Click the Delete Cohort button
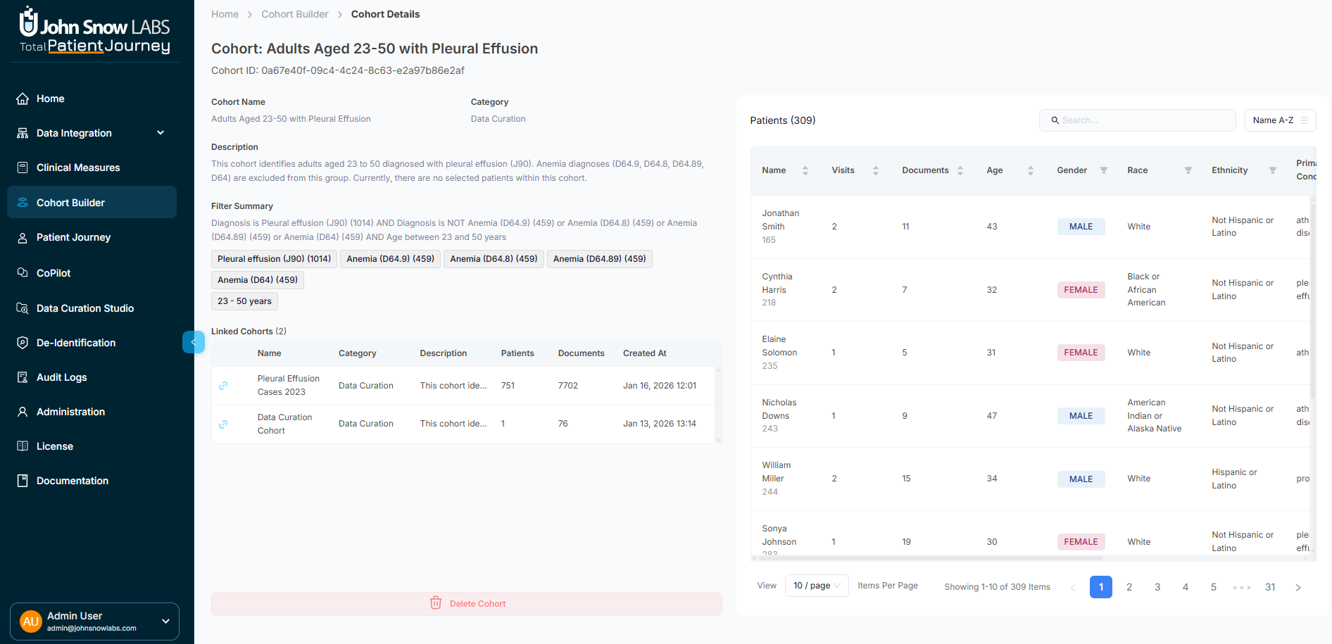The image size is (1332, 644). 466,603
